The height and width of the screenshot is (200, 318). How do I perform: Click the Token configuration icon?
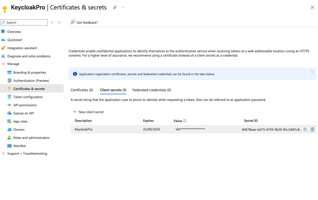coord(9,97)
